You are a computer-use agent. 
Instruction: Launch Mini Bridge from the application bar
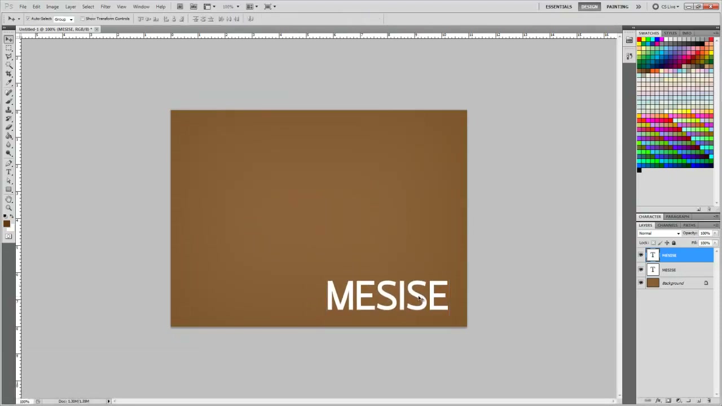[x=193, y=6]
